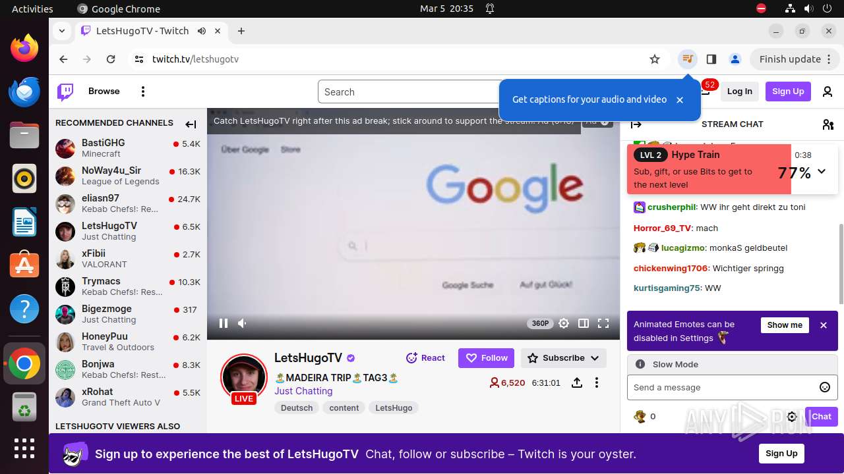Viewport: 844px width, 474px height.
Task: Switch the player to fullscreen
Action: coord(603,323)
